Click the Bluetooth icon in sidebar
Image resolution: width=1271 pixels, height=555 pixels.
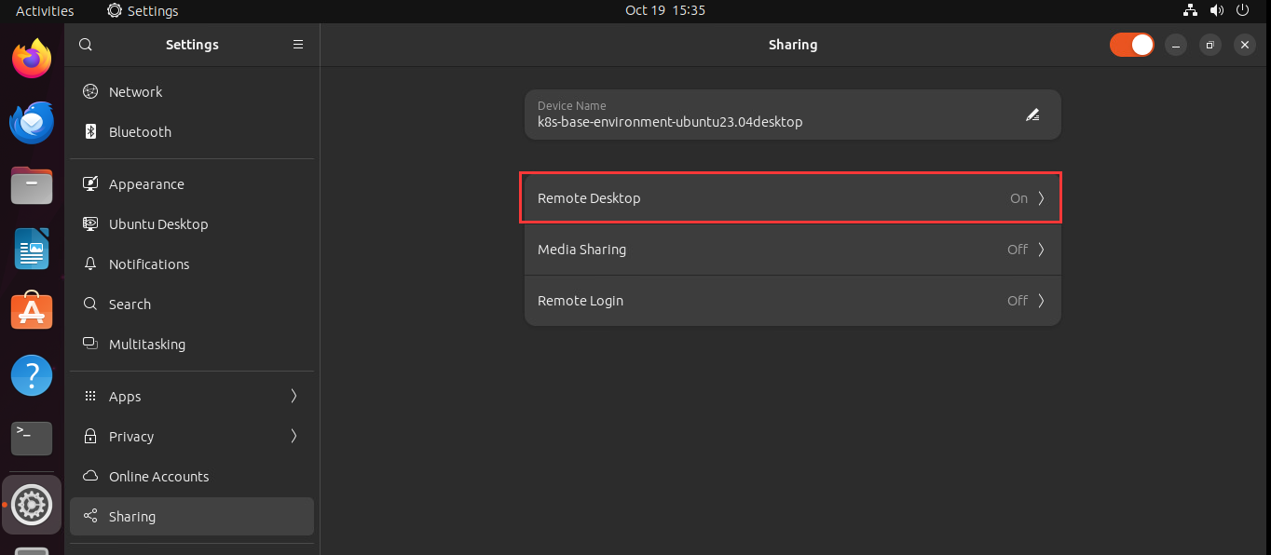point(90,132)
